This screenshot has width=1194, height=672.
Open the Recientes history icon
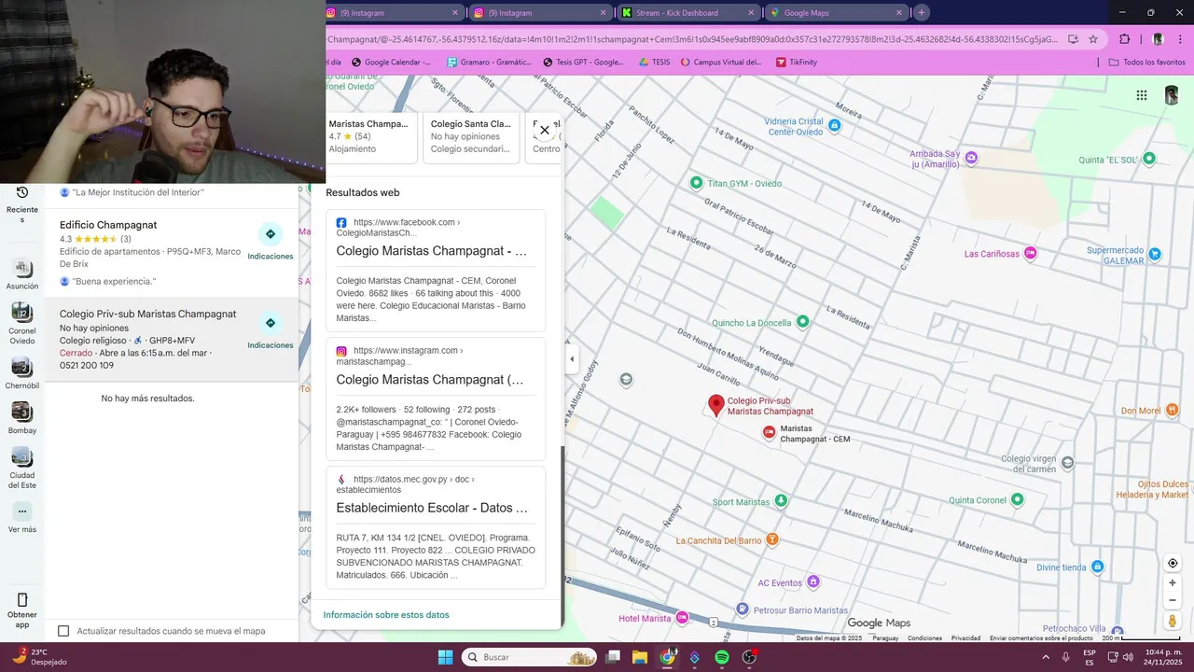pyautogui.click(x=22, y=192)
